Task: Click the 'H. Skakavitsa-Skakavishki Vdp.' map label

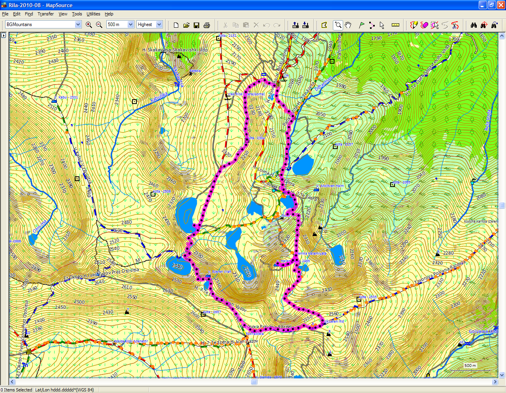Action: (175, 50)
